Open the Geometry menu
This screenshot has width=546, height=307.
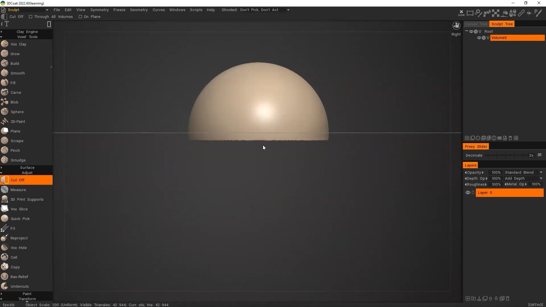click(x=139, y=10)
